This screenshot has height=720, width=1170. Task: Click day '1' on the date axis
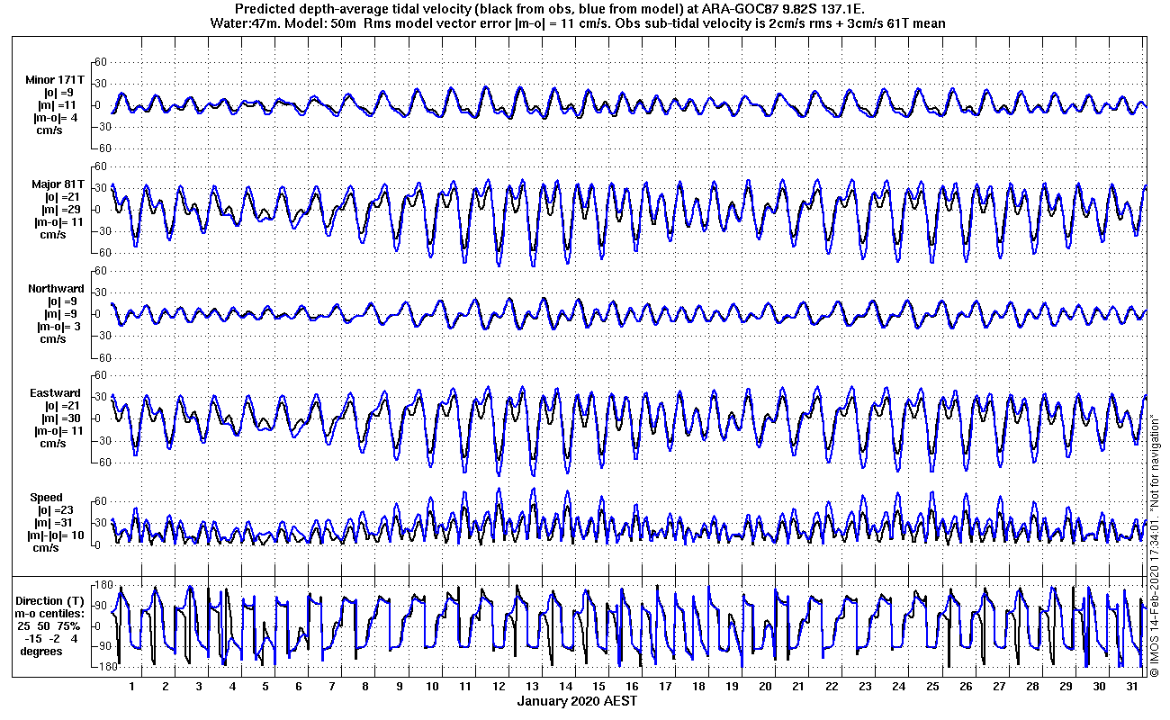coord(132,686)
